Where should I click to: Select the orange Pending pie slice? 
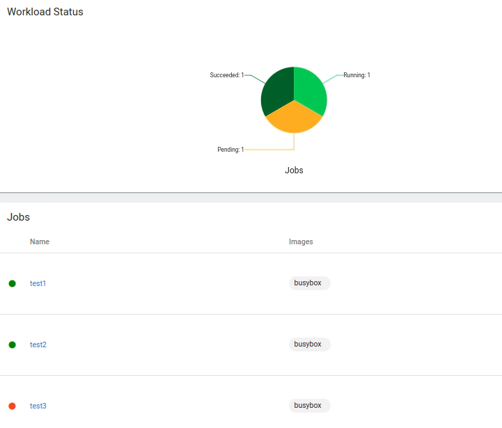coord(294,119)
